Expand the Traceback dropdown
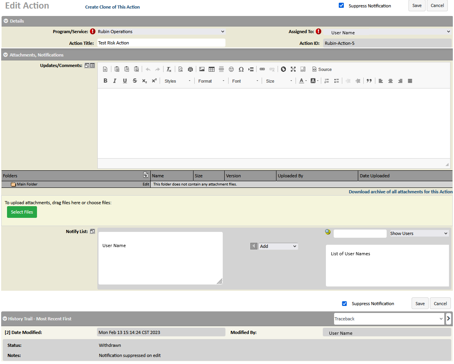Viewport: 454px width, 364px height. click(389, 319)
